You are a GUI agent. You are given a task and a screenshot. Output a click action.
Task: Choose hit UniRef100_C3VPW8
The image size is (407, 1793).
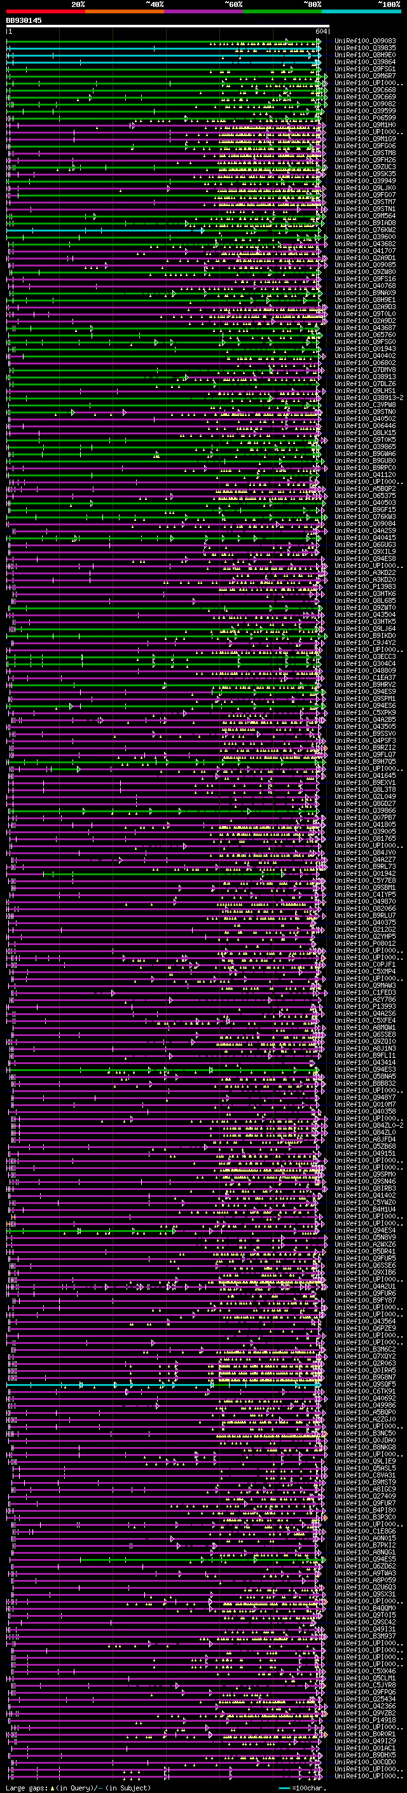pos(365,405)
